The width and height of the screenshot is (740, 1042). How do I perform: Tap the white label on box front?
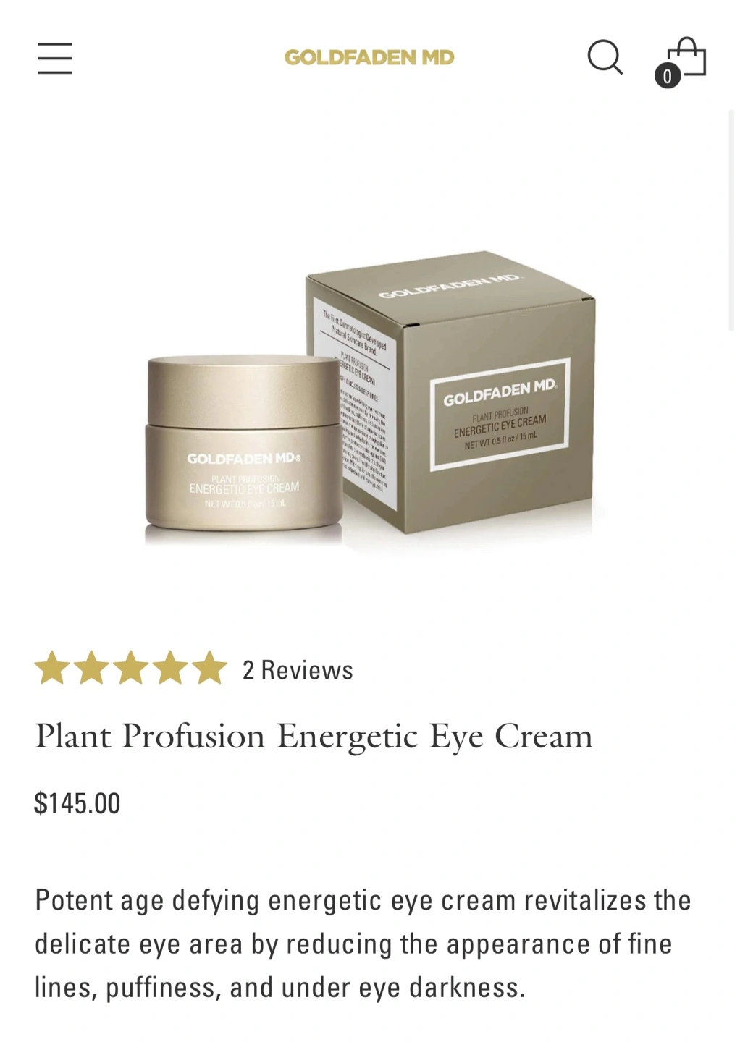(x=500, y=415)
